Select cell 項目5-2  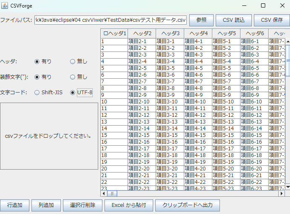(226, 48)
